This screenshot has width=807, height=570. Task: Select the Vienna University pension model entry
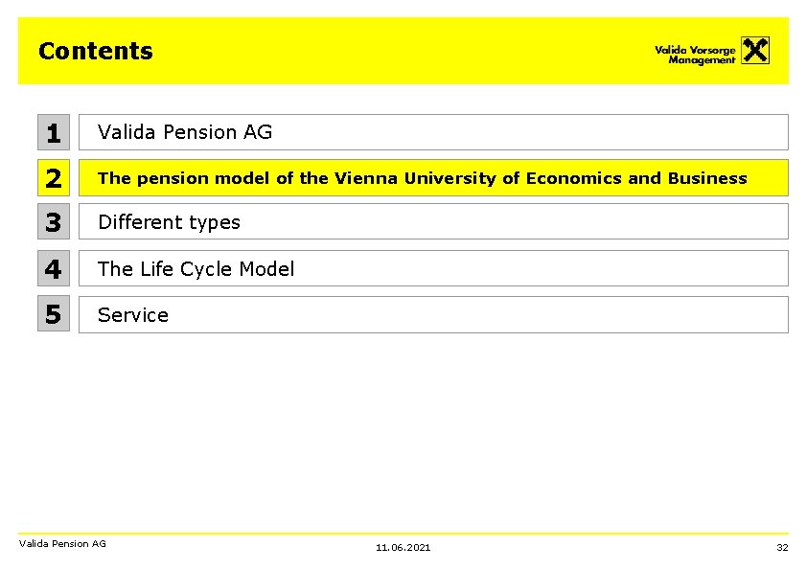pyautogui.click(x=433, y=177)
